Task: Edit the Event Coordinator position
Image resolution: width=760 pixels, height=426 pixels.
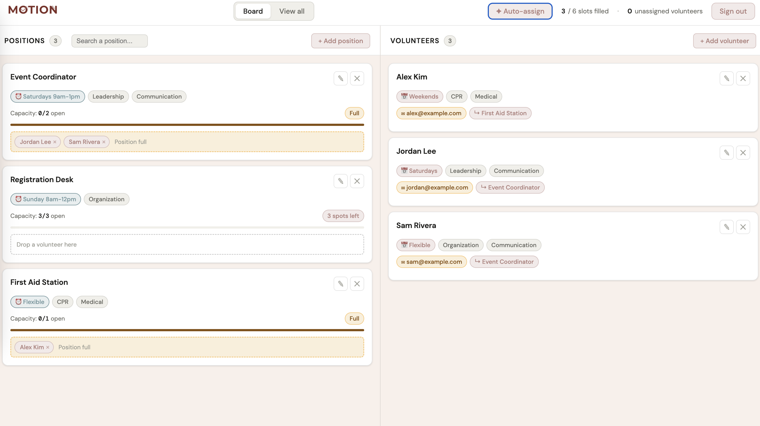Action: [x=340, y=78]
